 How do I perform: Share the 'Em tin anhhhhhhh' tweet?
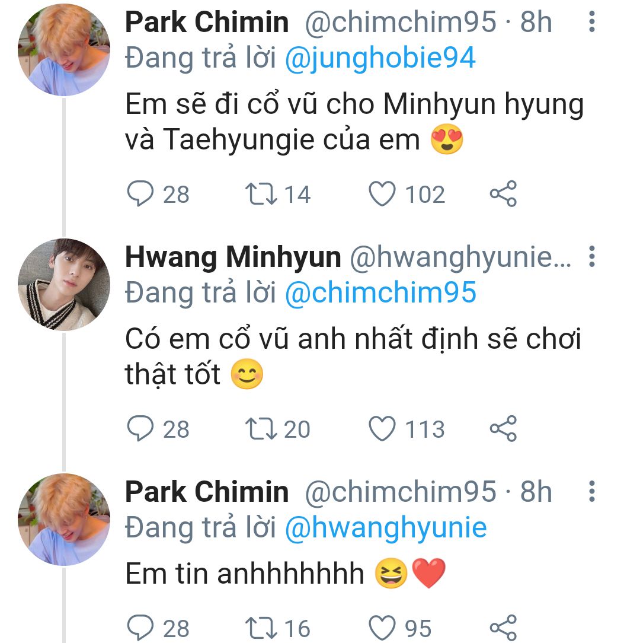503,628
